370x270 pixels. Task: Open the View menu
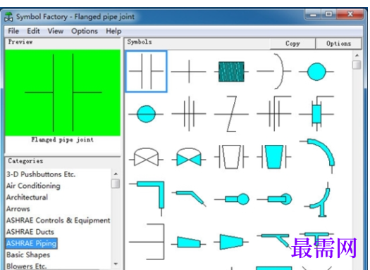(x=56, y=31)
